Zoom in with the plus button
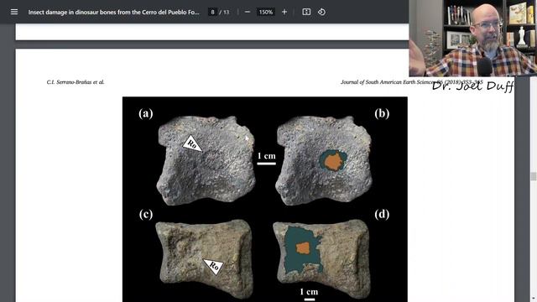Viewport: 537px width, 302px height. (284, 12)
